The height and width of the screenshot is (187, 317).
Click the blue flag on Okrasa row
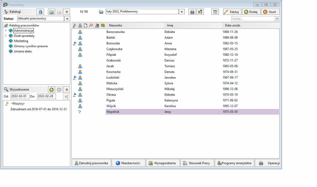75,95
